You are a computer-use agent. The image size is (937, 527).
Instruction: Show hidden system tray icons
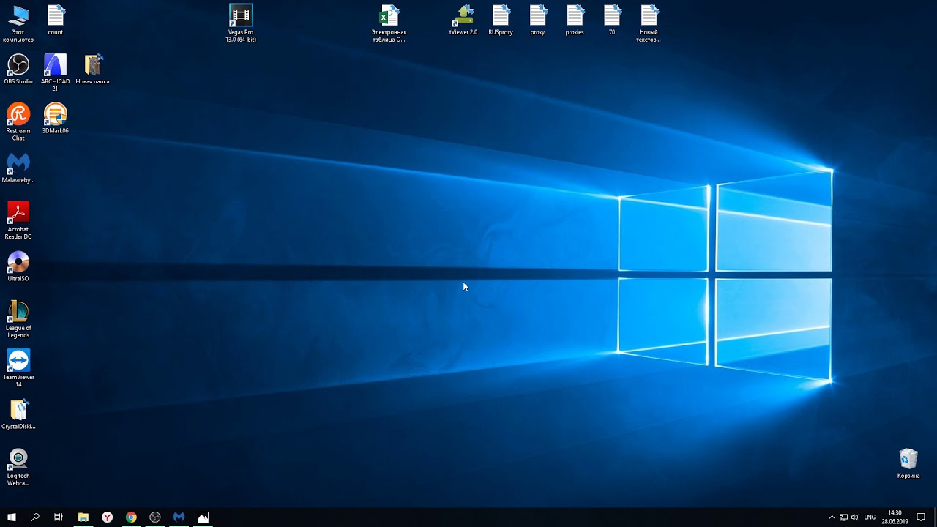click(832, 517)
